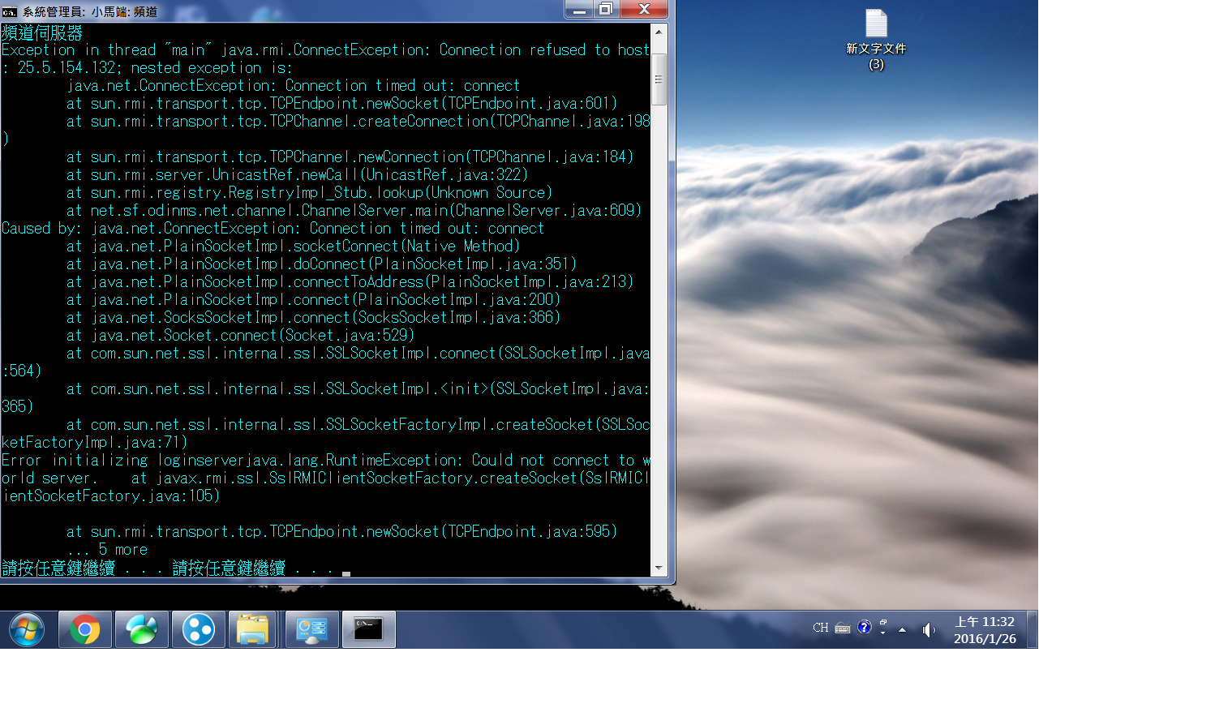Open the monitor control panel taskbar icon
Screen dimensions: 1215x725
point(312,629)
